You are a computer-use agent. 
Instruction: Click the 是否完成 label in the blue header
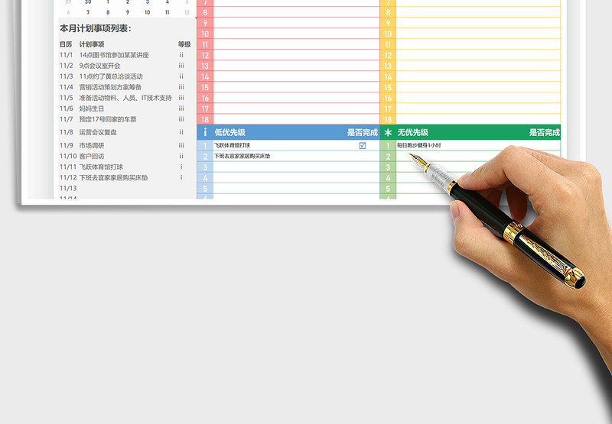pyautogui.click(x=362, y=132)
